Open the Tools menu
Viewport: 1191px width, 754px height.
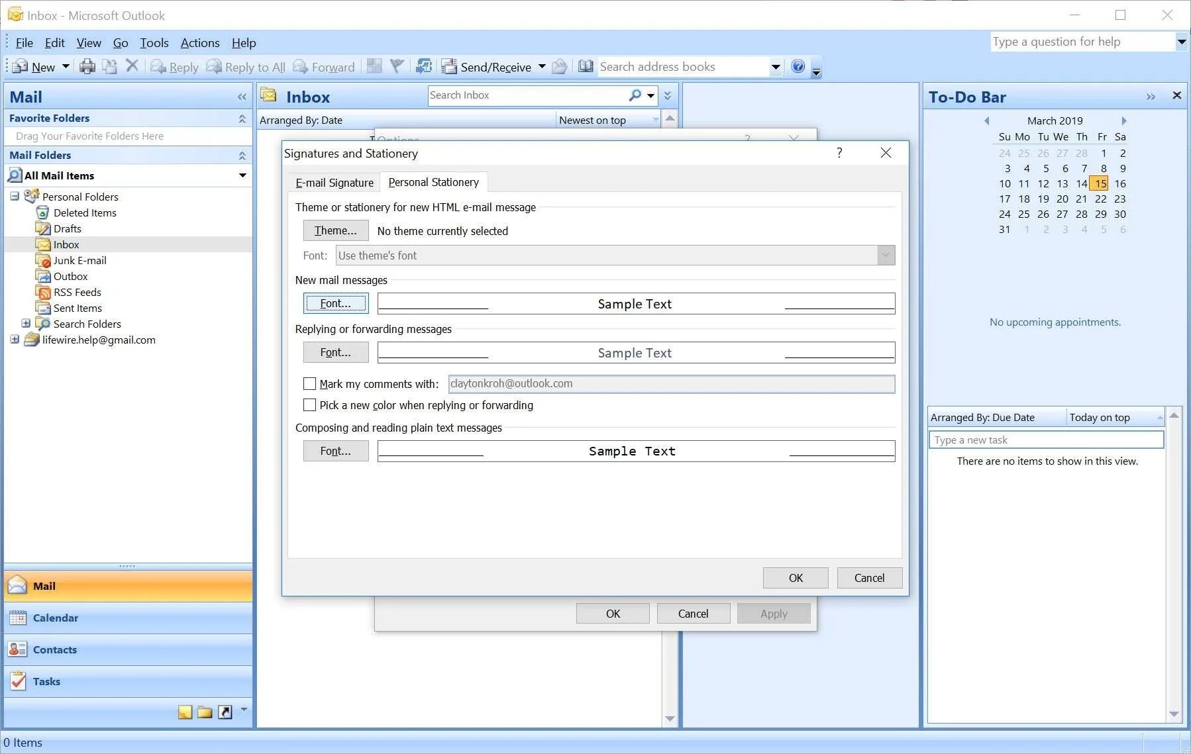(x=154, y=43)
